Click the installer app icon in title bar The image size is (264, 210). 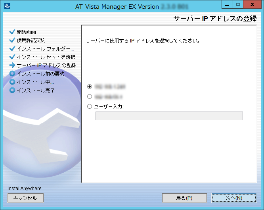[7, 6]
